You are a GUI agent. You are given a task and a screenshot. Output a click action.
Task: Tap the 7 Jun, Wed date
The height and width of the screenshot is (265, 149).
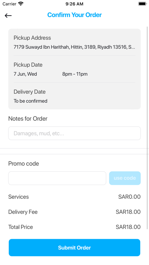tap(25, 74)
